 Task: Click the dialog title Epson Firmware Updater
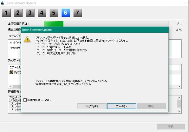tap(37, 30)
